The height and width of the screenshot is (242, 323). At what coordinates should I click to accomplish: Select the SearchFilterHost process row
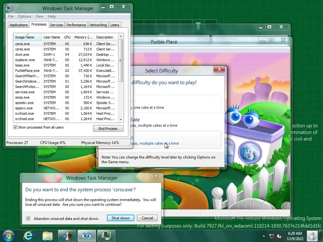point(66,76)
